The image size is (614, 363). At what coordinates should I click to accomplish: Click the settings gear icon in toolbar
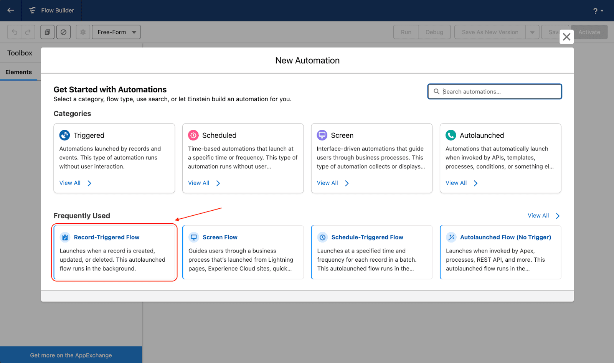pos(83,32)
